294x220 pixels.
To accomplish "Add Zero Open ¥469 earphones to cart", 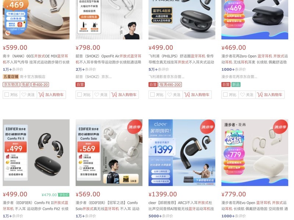I will pos(270,95).
